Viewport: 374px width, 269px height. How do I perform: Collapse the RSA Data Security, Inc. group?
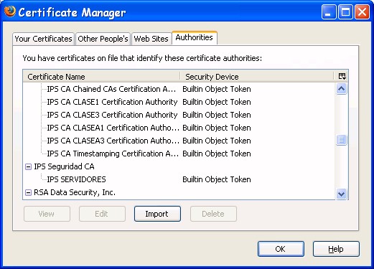coord(28,192)
